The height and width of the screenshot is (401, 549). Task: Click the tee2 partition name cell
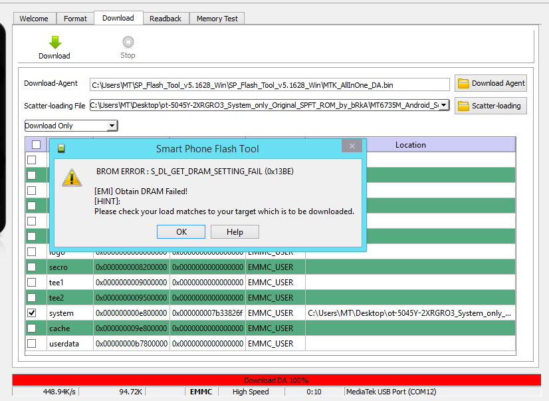(70, 298)
